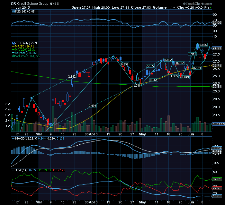The width and height of the screenshot is (225, 205).
Task: Click the 27.25 -DI tag on the right axis
Action: (x=217, y=188)
